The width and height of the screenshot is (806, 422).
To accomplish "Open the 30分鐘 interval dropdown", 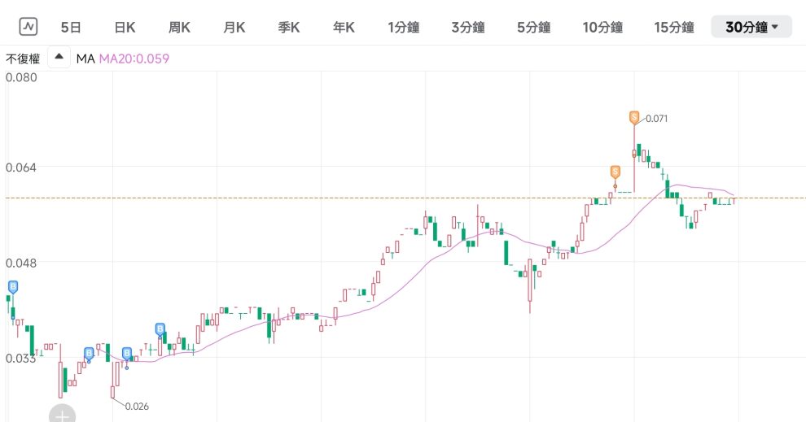I will coord(751,27).
